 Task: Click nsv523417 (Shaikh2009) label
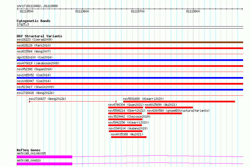pyautogui.click(x=36, y=87)
